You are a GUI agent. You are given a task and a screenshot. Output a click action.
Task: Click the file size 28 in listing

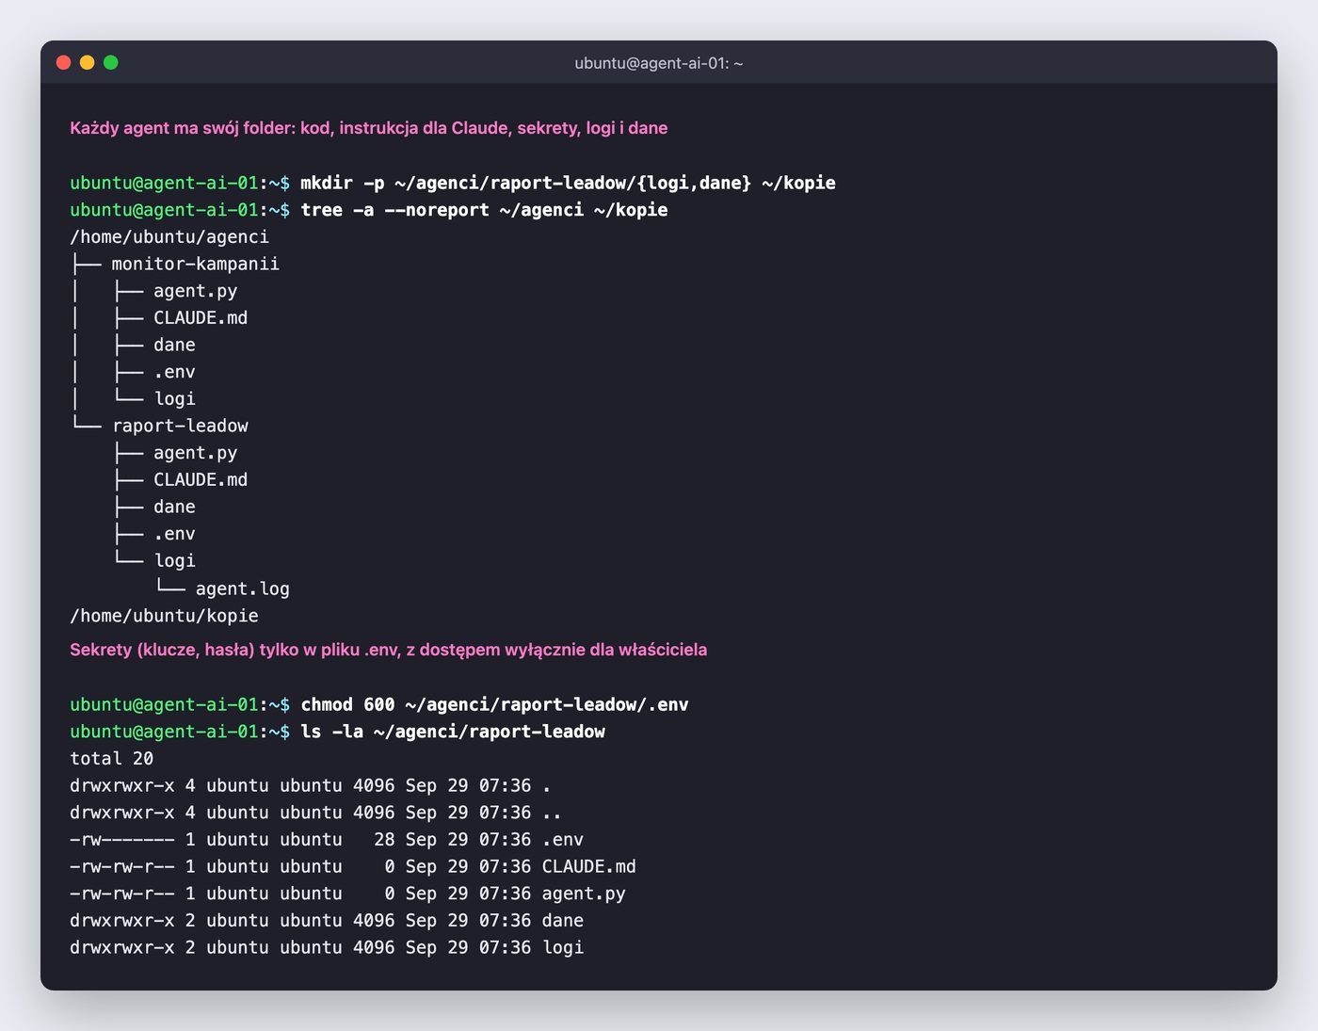point(384,840)
